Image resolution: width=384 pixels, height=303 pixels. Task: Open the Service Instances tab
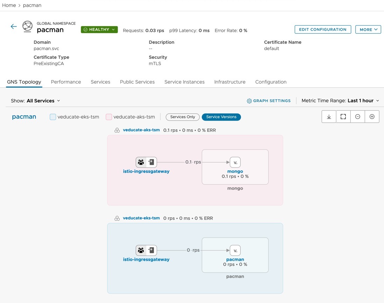[184, 82]
